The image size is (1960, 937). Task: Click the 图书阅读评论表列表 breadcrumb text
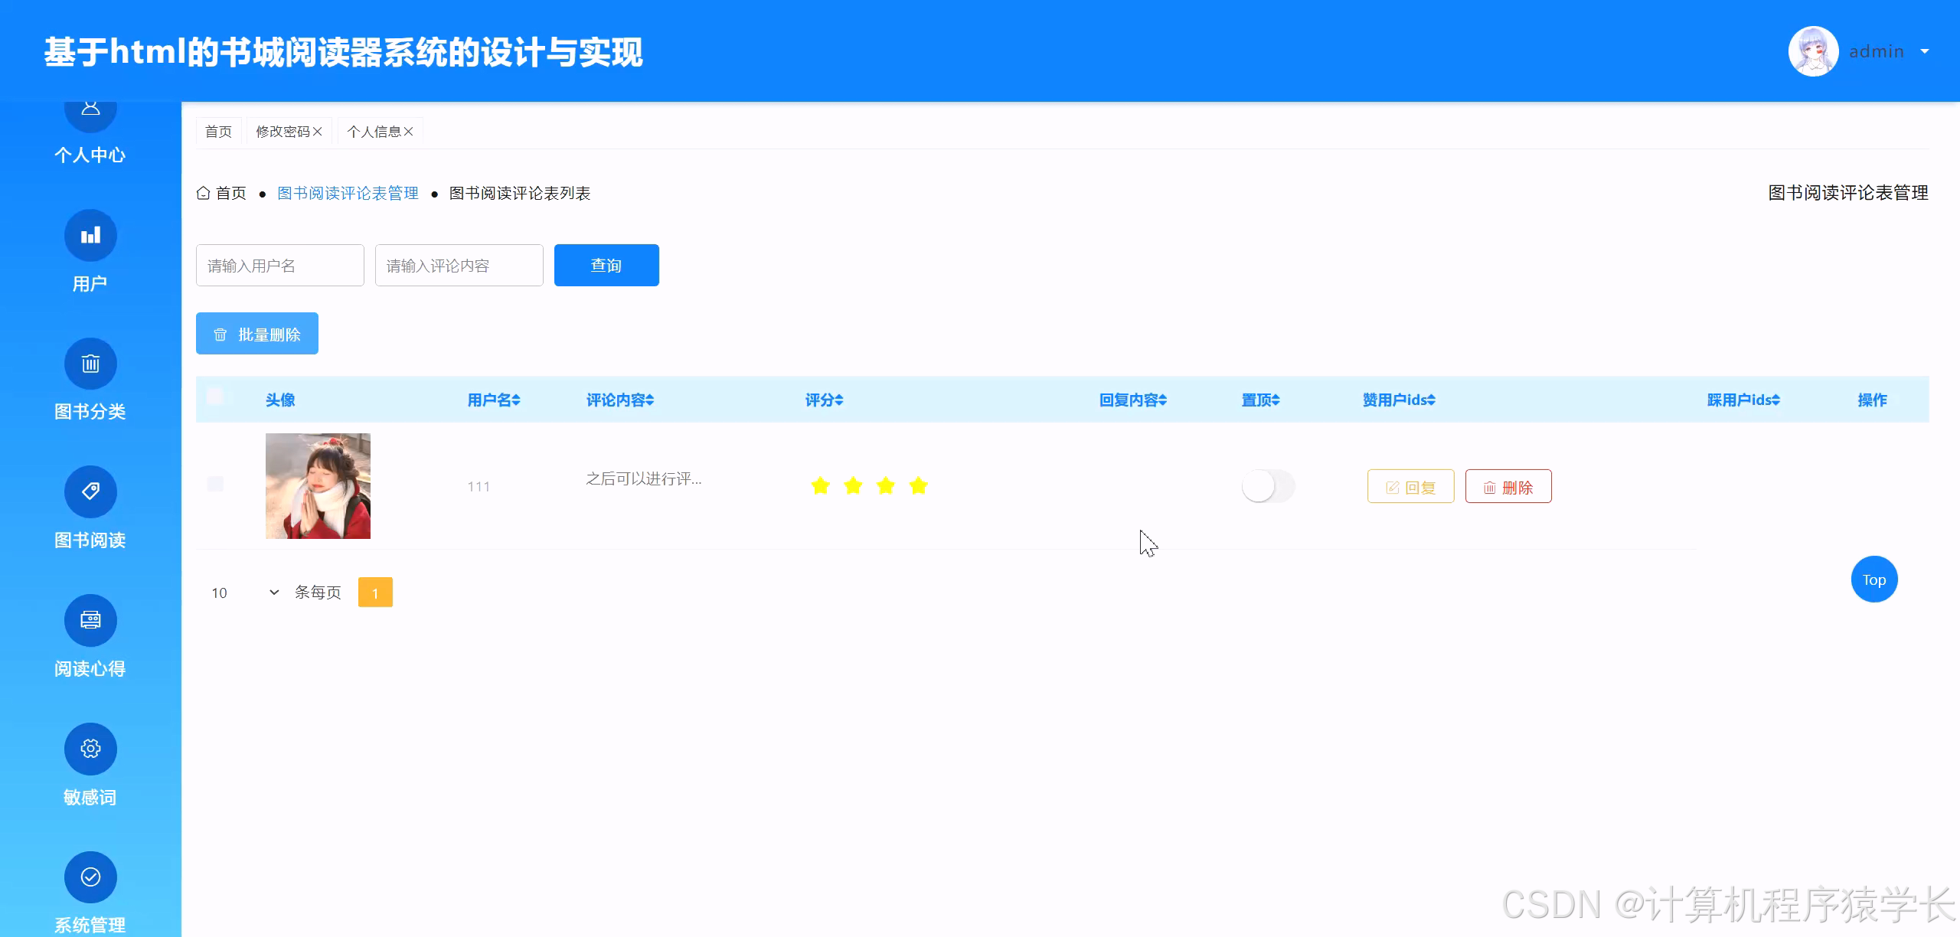coord(519,193)
